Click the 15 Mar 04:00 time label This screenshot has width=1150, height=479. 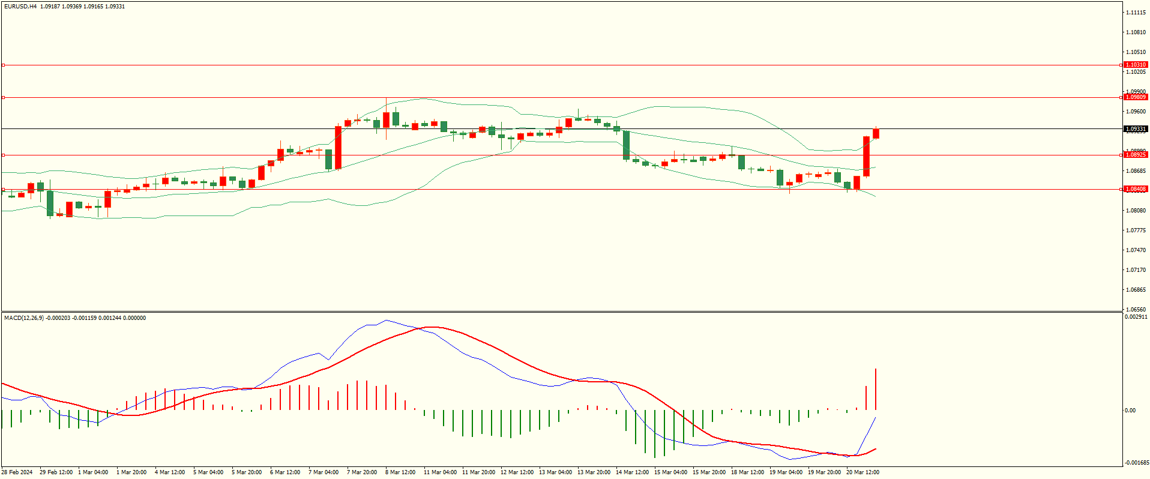[x=670, y=472]
